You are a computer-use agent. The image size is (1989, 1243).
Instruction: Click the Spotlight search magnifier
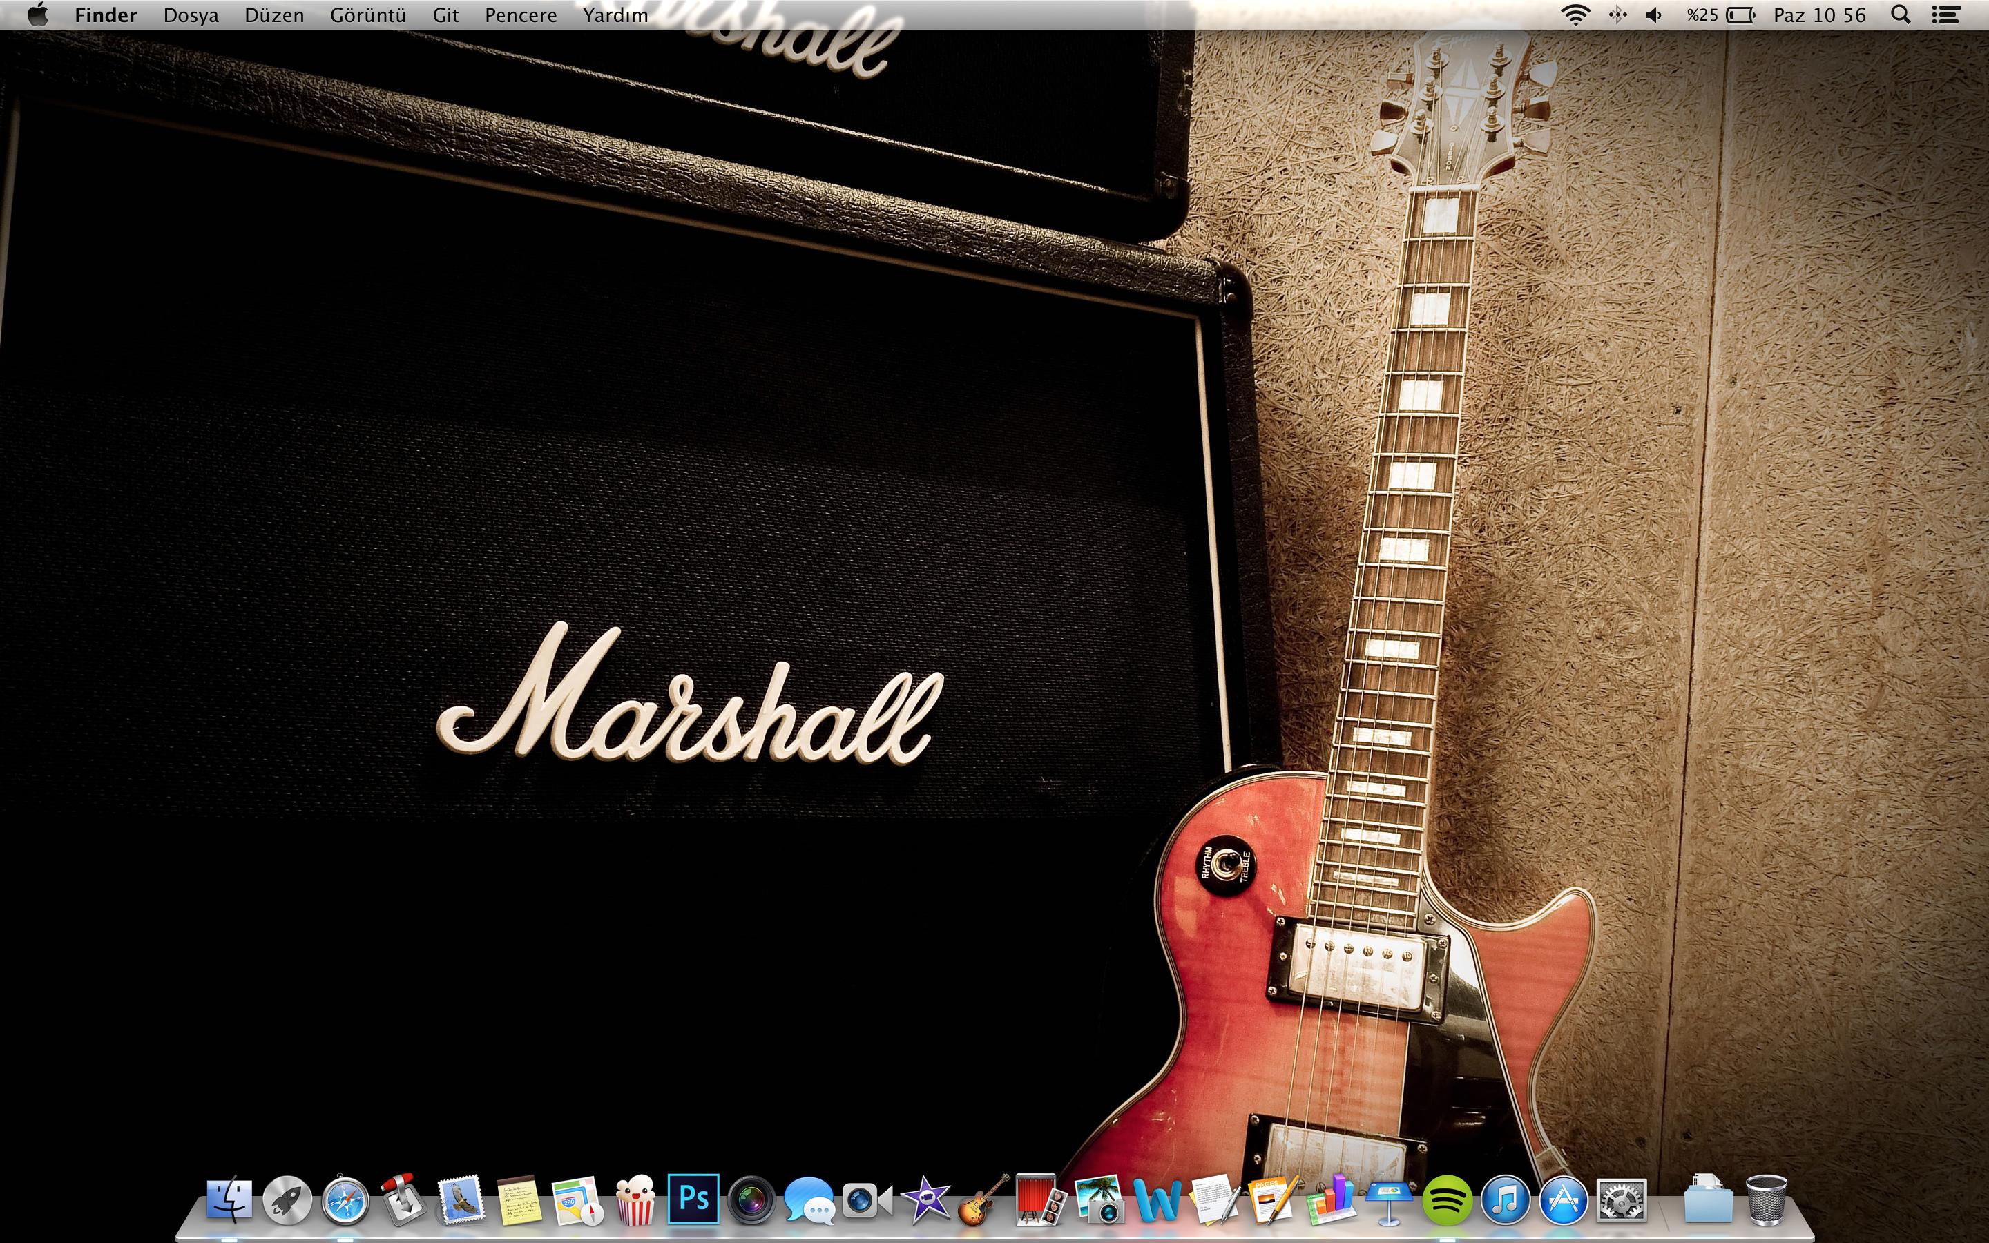1900,15
